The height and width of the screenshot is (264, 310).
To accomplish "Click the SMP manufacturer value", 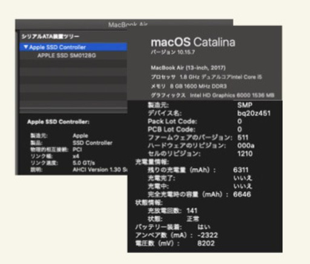I will pos(245,105).
